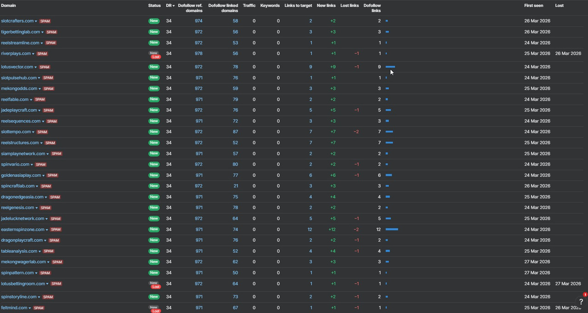This screenshot has height=313, width=588.
Task: Expand dropdown arrow next to slotcrafters.com
Action: 36,21
